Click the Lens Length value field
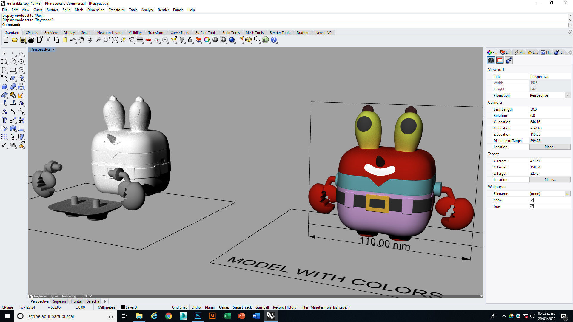 tap(549, 109)
